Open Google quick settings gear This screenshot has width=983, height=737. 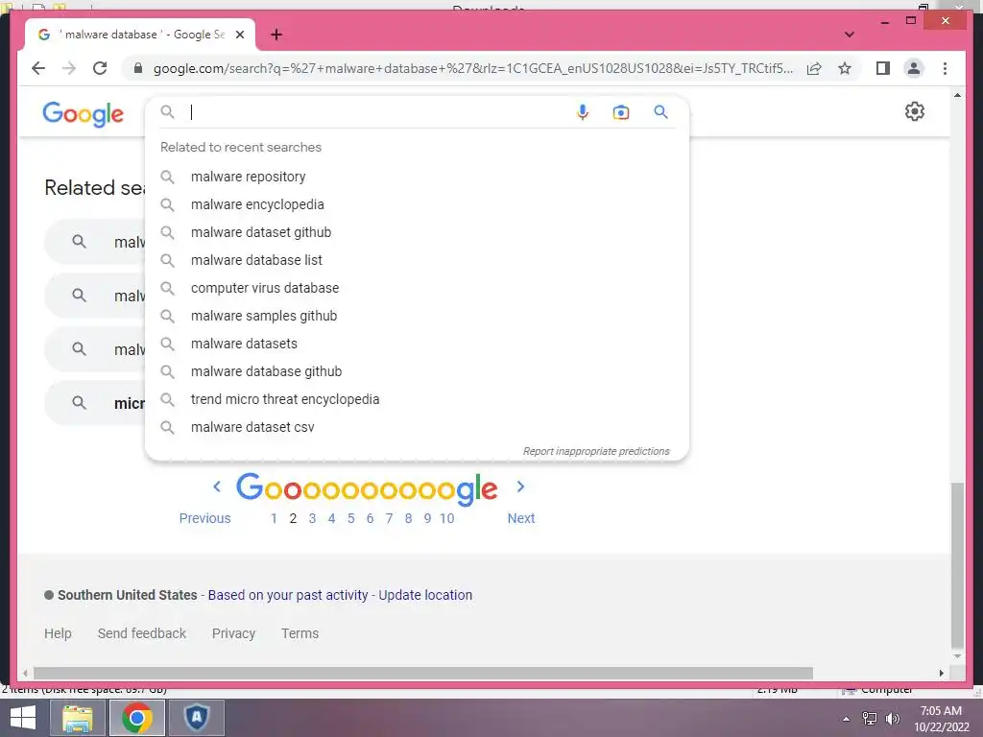tap(914, 111)
